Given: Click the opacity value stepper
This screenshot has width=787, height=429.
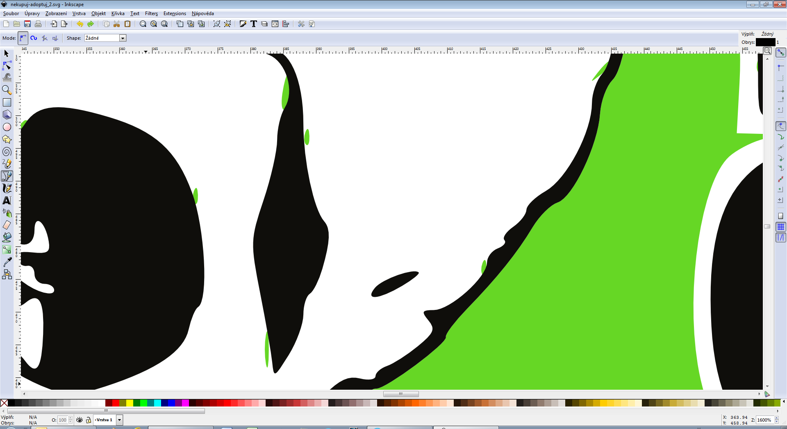Looking at the screenshot, I should point(71,420).
